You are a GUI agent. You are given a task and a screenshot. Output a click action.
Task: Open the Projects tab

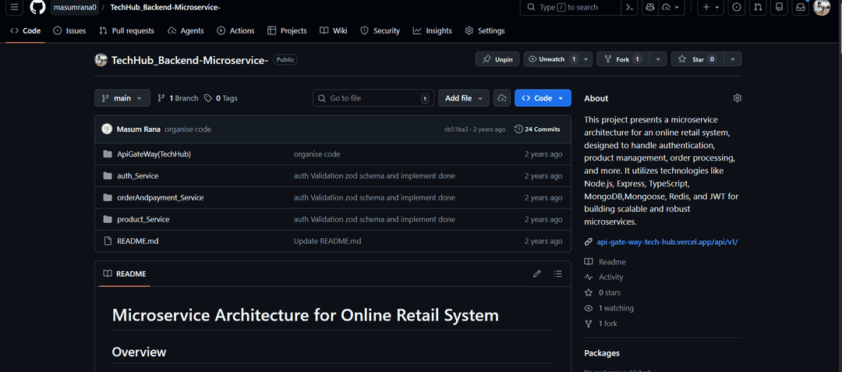(287, 30)
